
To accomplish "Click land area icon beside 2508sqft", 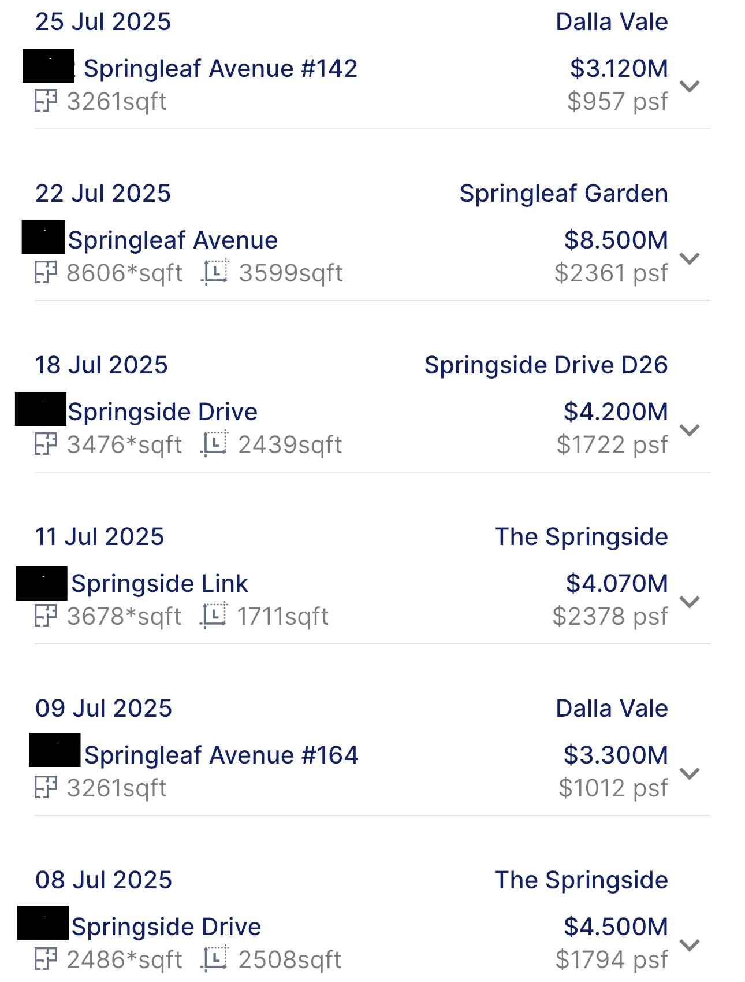I will [x=215, y=959].
